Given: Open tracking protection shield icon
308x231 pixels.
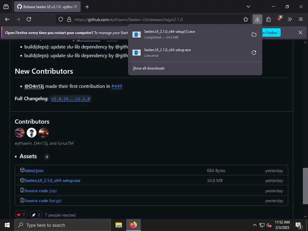Looking at the screenshot, I should (x=61, y=19).
